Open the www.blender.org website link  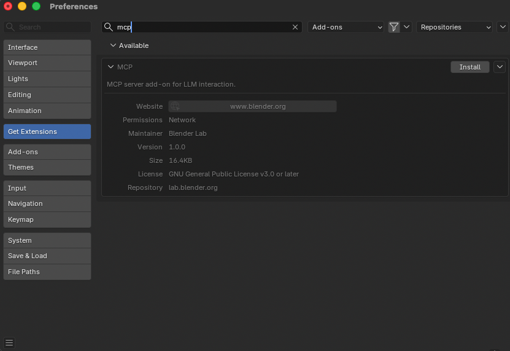[x=252, y=106]
